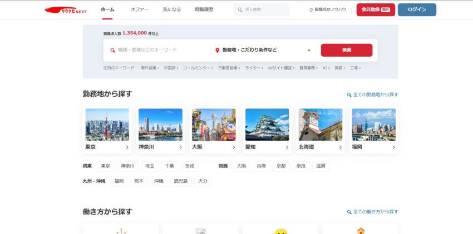Image resolution: width=473 pixels, height=234 pixels.
Task: Click the red map pin location icon
Action: tap(218, 50)
